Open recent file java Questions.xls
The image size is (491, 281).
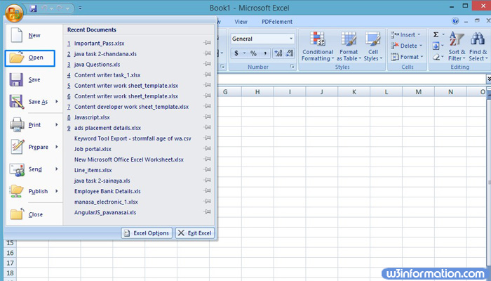pos(97,65)
